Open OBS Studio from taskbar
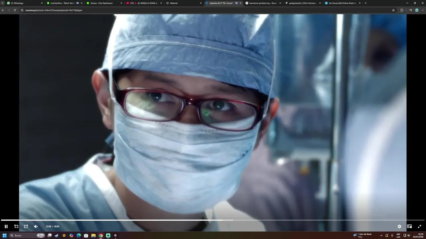Screen dimensions: 426x239 [x=115, y=235]
